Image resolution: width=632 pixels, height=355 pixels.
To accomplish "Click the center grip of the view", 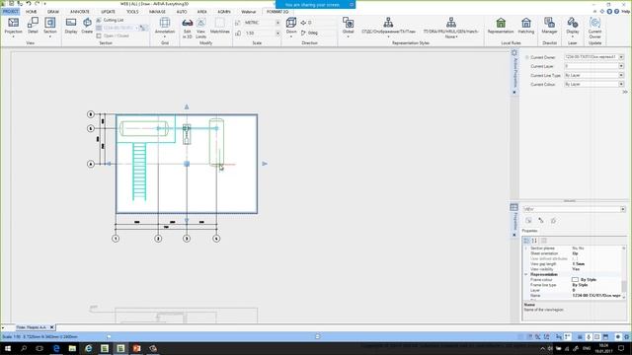I will [x=187, y=164].
